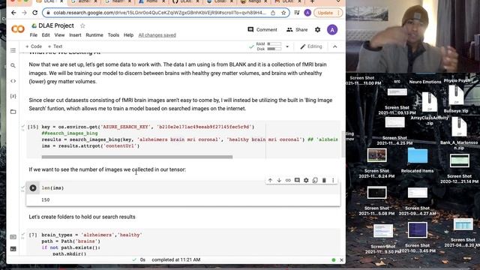Image resolution: width=480 pixels, height=270 pixels.
Task: Open the Files folder sidebar icon
Action: click(x=13, y=112)
